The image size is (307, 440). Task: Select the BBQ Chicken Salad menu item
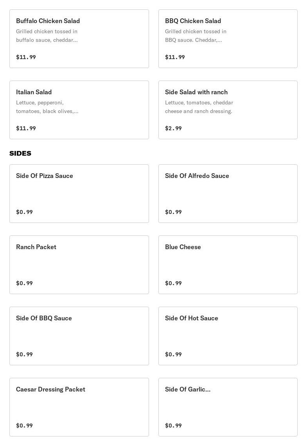tap(228, 39)
